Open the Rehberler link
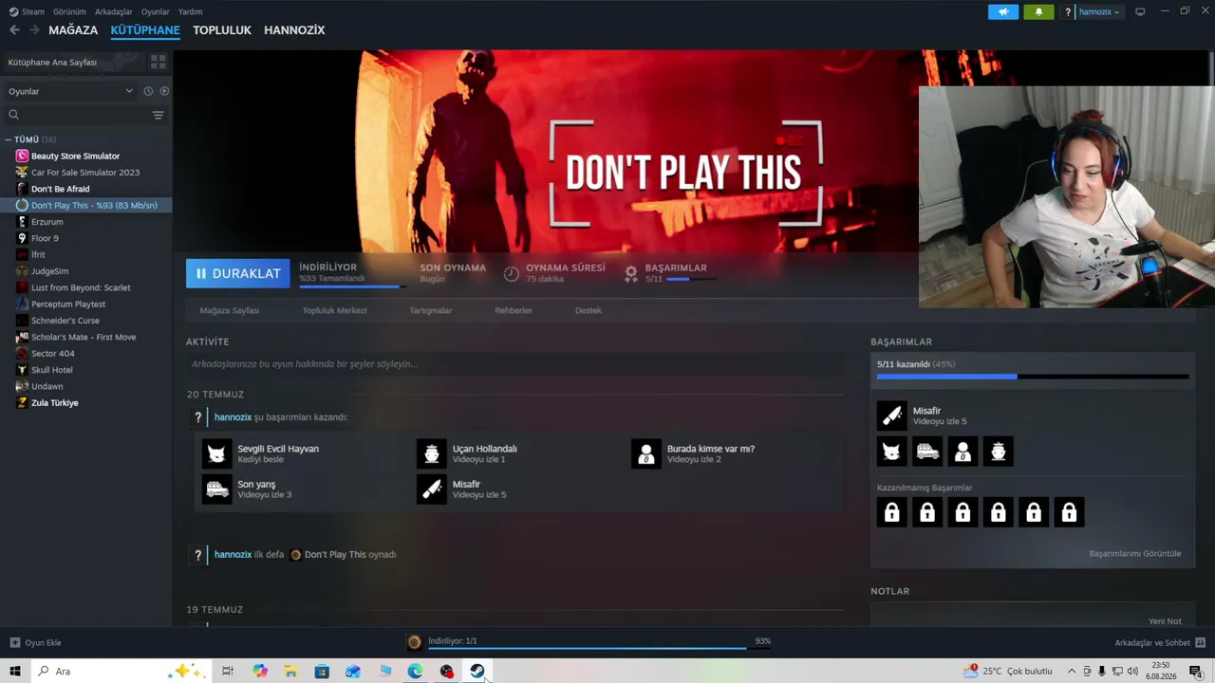This screenshot has height=683, width=1215. click(x=514, y=310)
